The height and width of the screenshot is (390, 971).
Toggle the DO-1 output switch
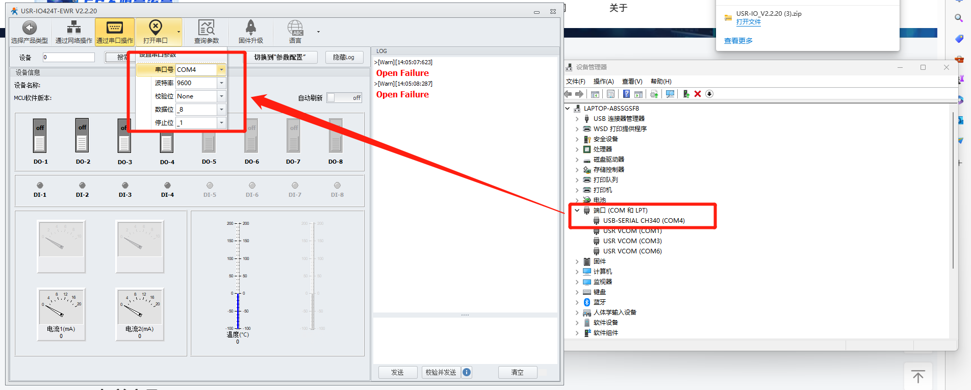pyautogui.click(x=40, y=137)
